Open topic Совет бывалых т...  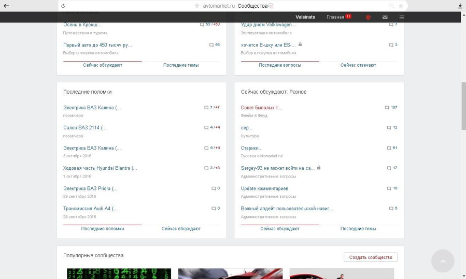click(261, 108)
